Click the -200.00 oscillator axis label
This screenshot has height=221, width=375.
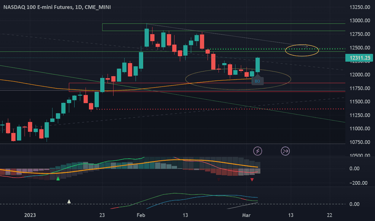point(359,183)
